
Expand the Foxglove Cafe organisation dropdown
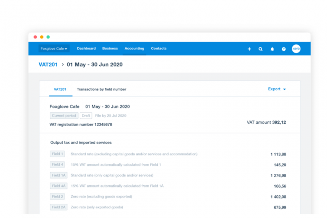coord(54,49)
